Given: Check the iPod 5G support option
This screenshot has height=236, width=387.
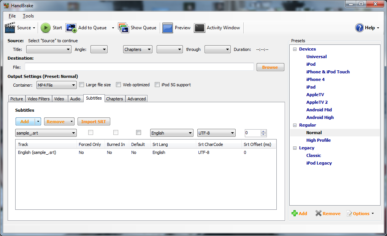Looking at the screenshot, I should pos(157,85).
